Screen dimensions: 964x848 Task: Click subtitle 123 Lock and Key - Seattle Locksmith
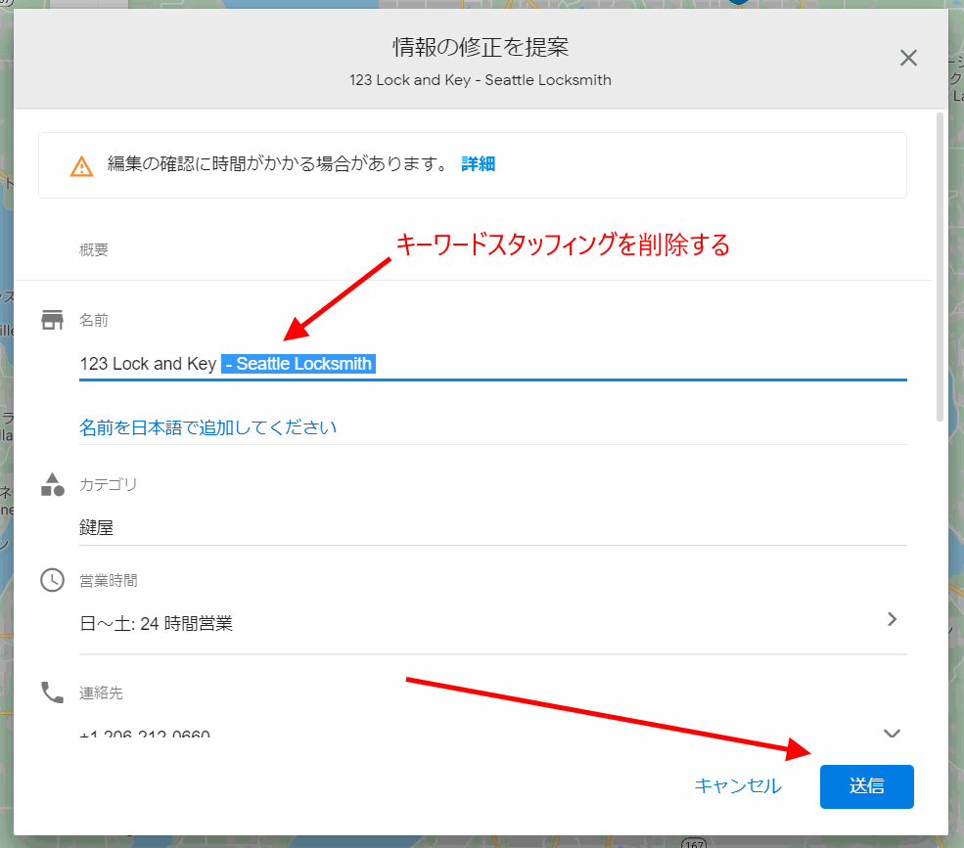pos(481,80)
